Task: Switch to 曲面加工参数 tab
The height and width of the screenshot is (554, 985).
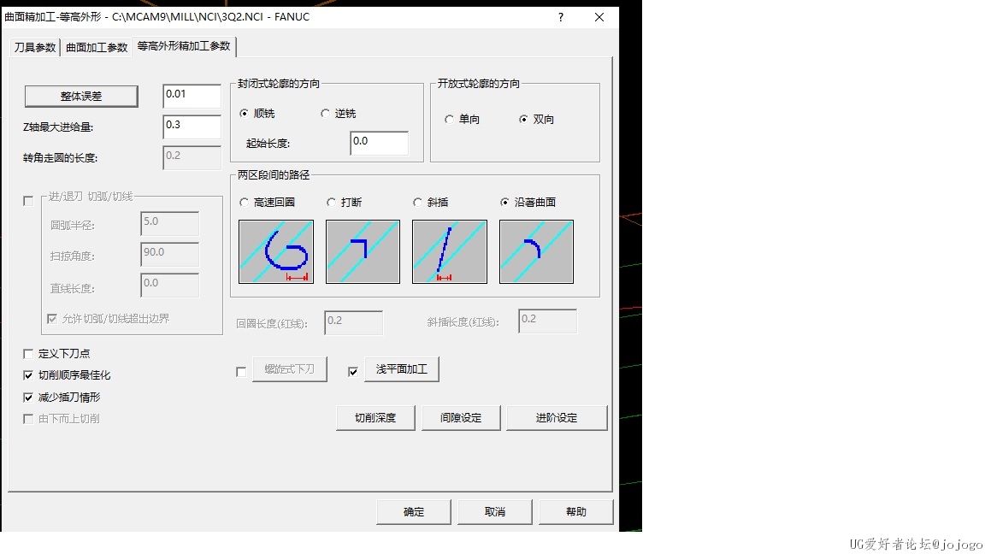Action: (x=97, y=47)
